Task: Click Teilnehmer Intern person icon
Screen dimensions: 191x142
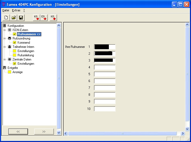Action: click(x=9, y=47)
